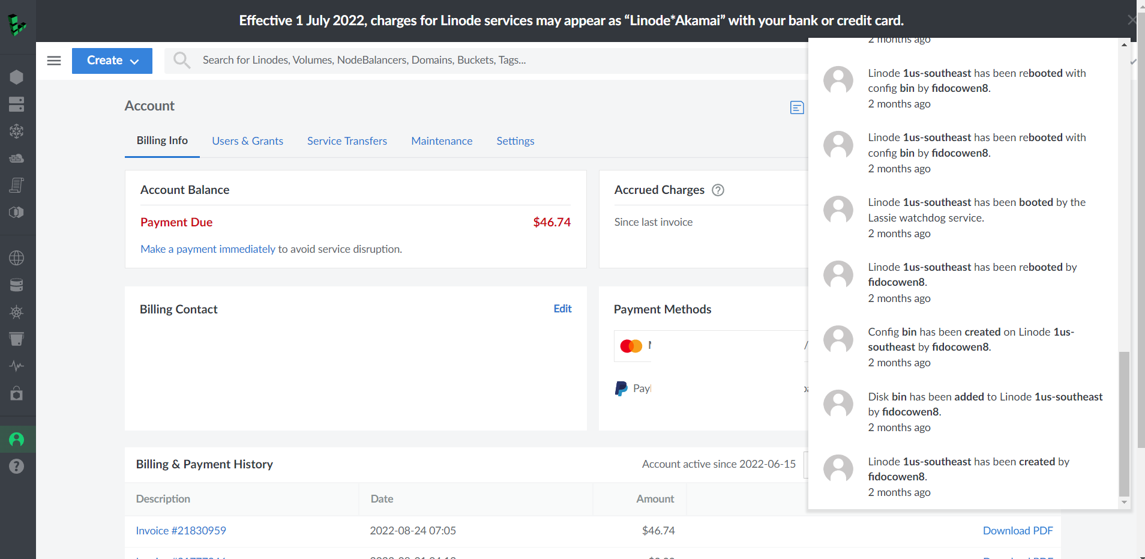Open Domains from the sidebar globe icon
Image resolution: width=1145 pixels, height=559 pixels.
(x=17, y=258)
